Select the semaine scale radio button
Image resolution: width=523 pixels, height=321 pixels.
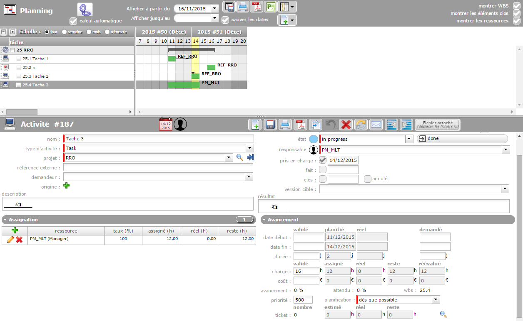pos(64,32)
